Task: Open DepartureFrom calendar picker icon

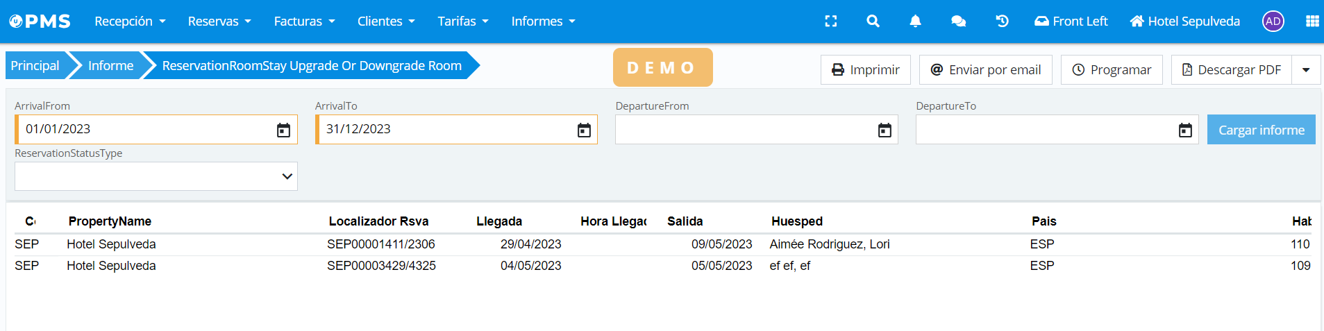Action: coord(885,130)
